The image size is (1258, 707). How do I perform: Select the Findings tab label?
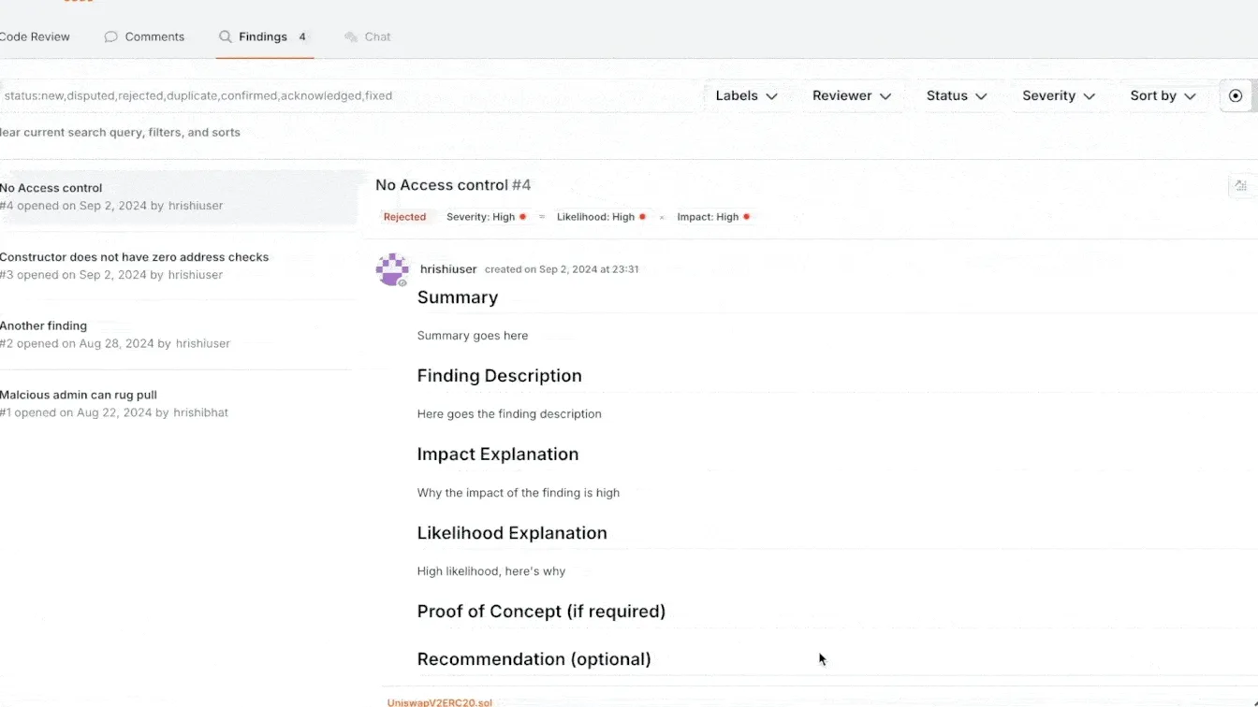(x=263, y=37)
